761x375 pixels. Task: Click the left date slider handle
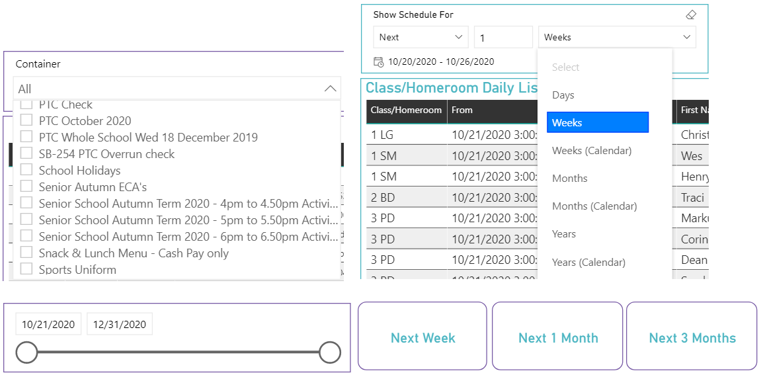26,352
